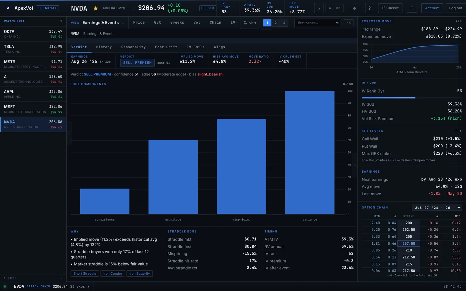Image resolution: width=466 pixels, height=291 pixels.
Task: Select the 4-pane layout
Action: [284, 23]
